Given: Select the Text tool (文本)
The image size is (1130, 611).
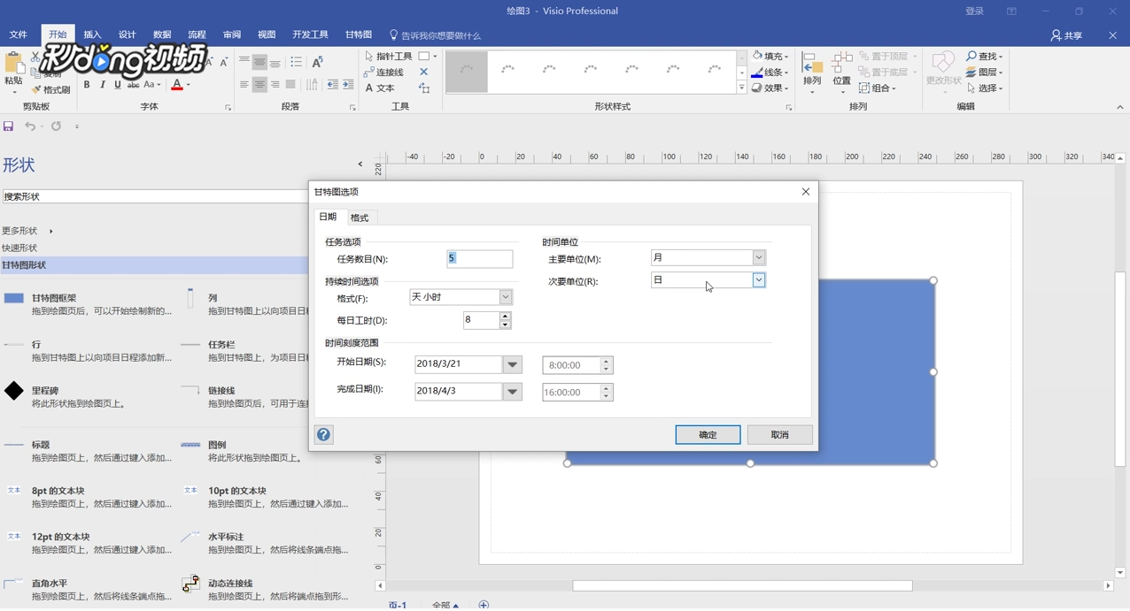Looking at the screenshot, I should 380,88.
